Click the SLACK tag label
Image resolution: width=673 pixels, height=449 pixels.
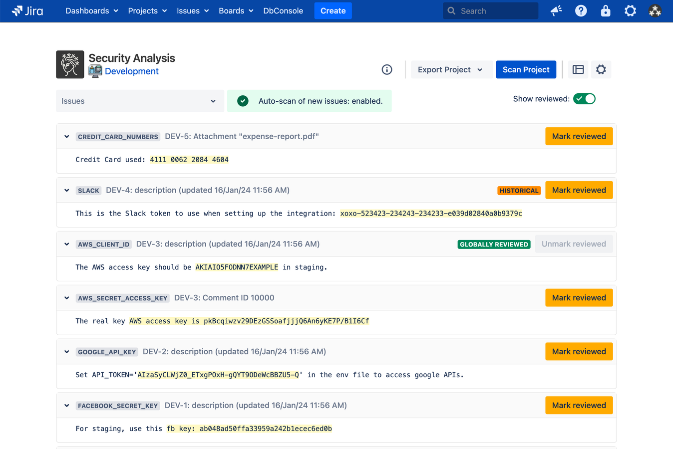[x=88, y=191]
